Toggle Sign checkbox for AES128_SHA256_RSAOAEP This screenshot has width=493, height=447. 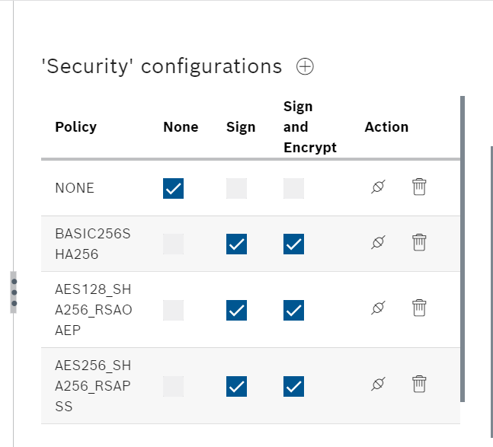236,311
